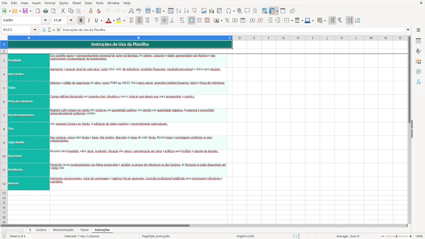Switch to the Movimentações sheet tab

point(63,230)
